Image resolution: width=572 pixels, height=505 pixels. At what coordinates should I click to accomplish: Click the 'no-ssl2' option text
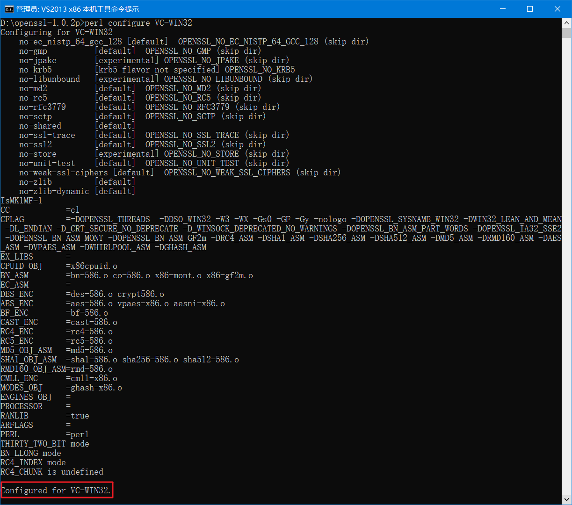click(36, 144)
